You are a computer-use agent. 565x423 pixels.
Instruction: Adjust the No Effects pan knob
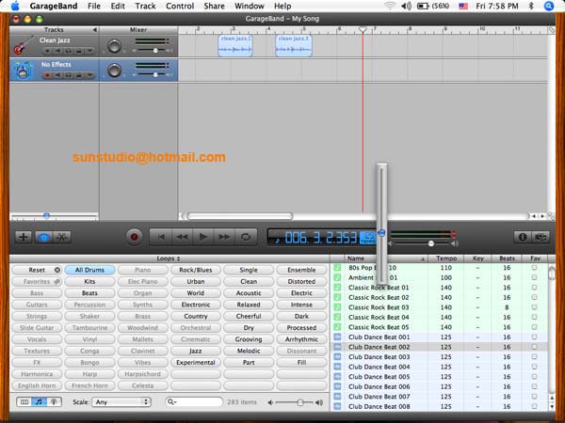(x=114, y=70)
